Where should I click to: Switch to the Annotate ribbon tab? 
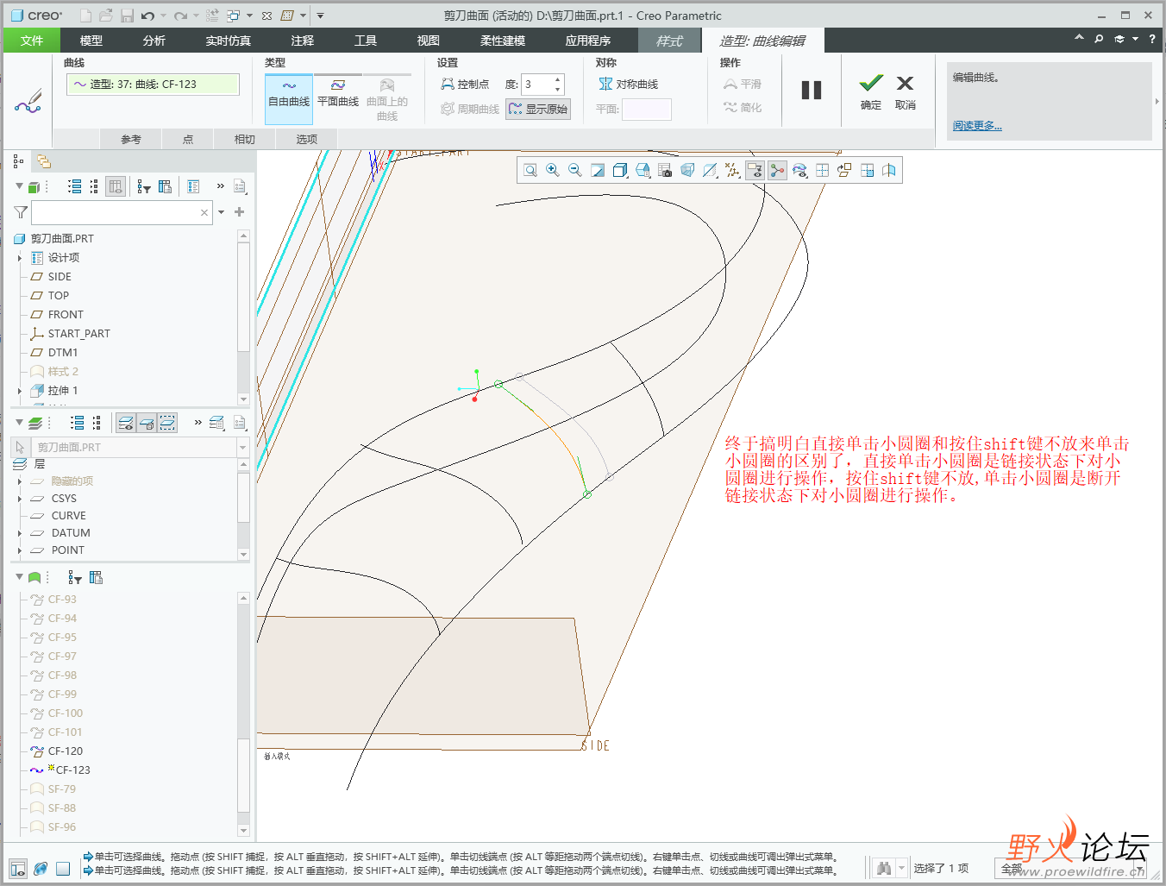click(x=303, y=41)
